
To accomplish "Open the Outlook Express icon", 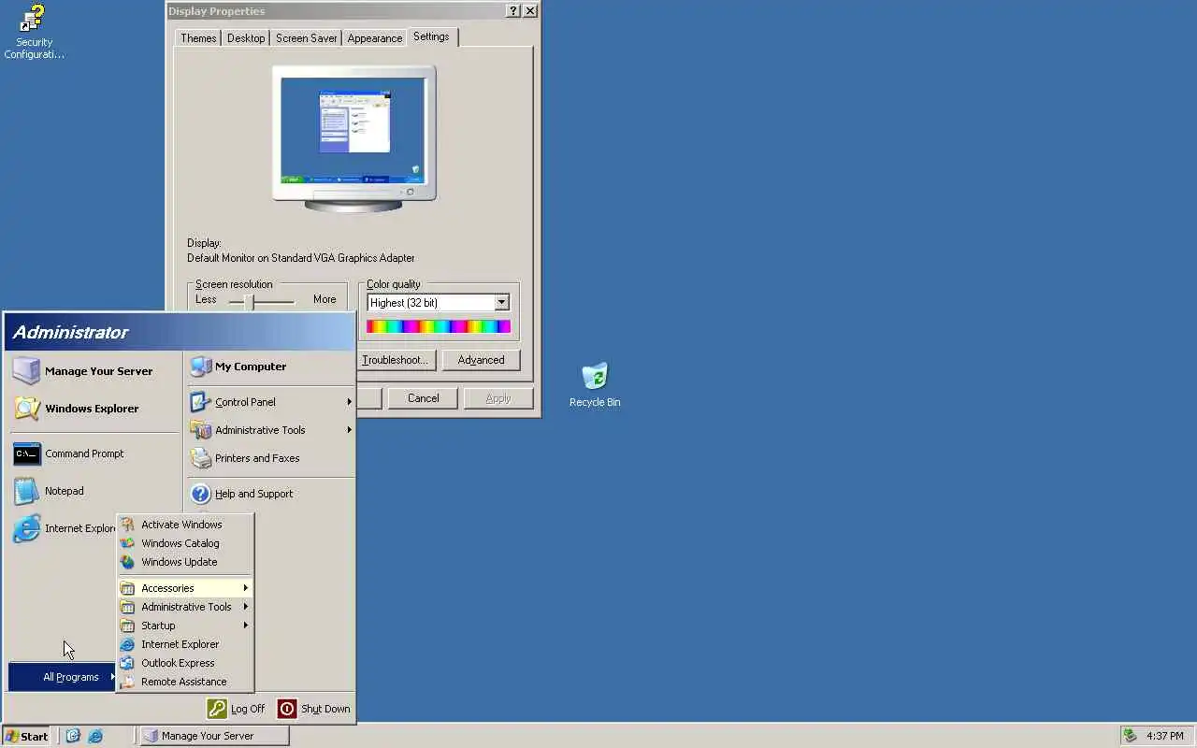I will tap(127, 663).
